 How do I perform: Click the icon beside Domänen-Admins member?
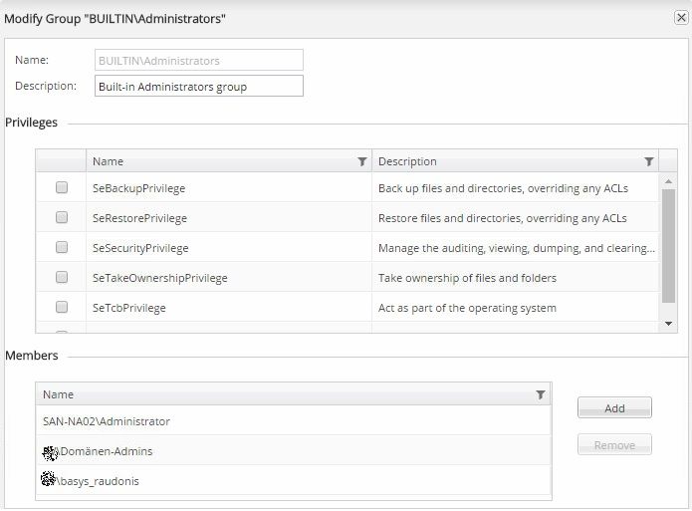(x=50, y=451)
